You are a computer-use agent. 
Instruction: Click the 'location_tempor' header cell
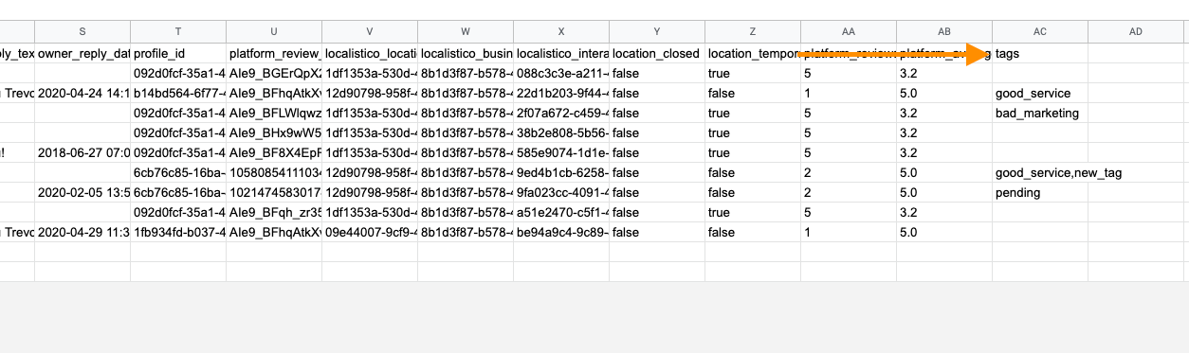point(753,54)
